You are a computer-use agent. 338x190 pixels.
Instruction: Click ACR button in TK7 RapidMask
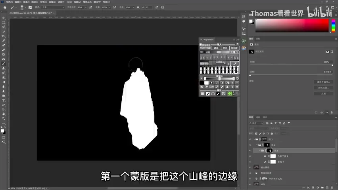(211, 87)
